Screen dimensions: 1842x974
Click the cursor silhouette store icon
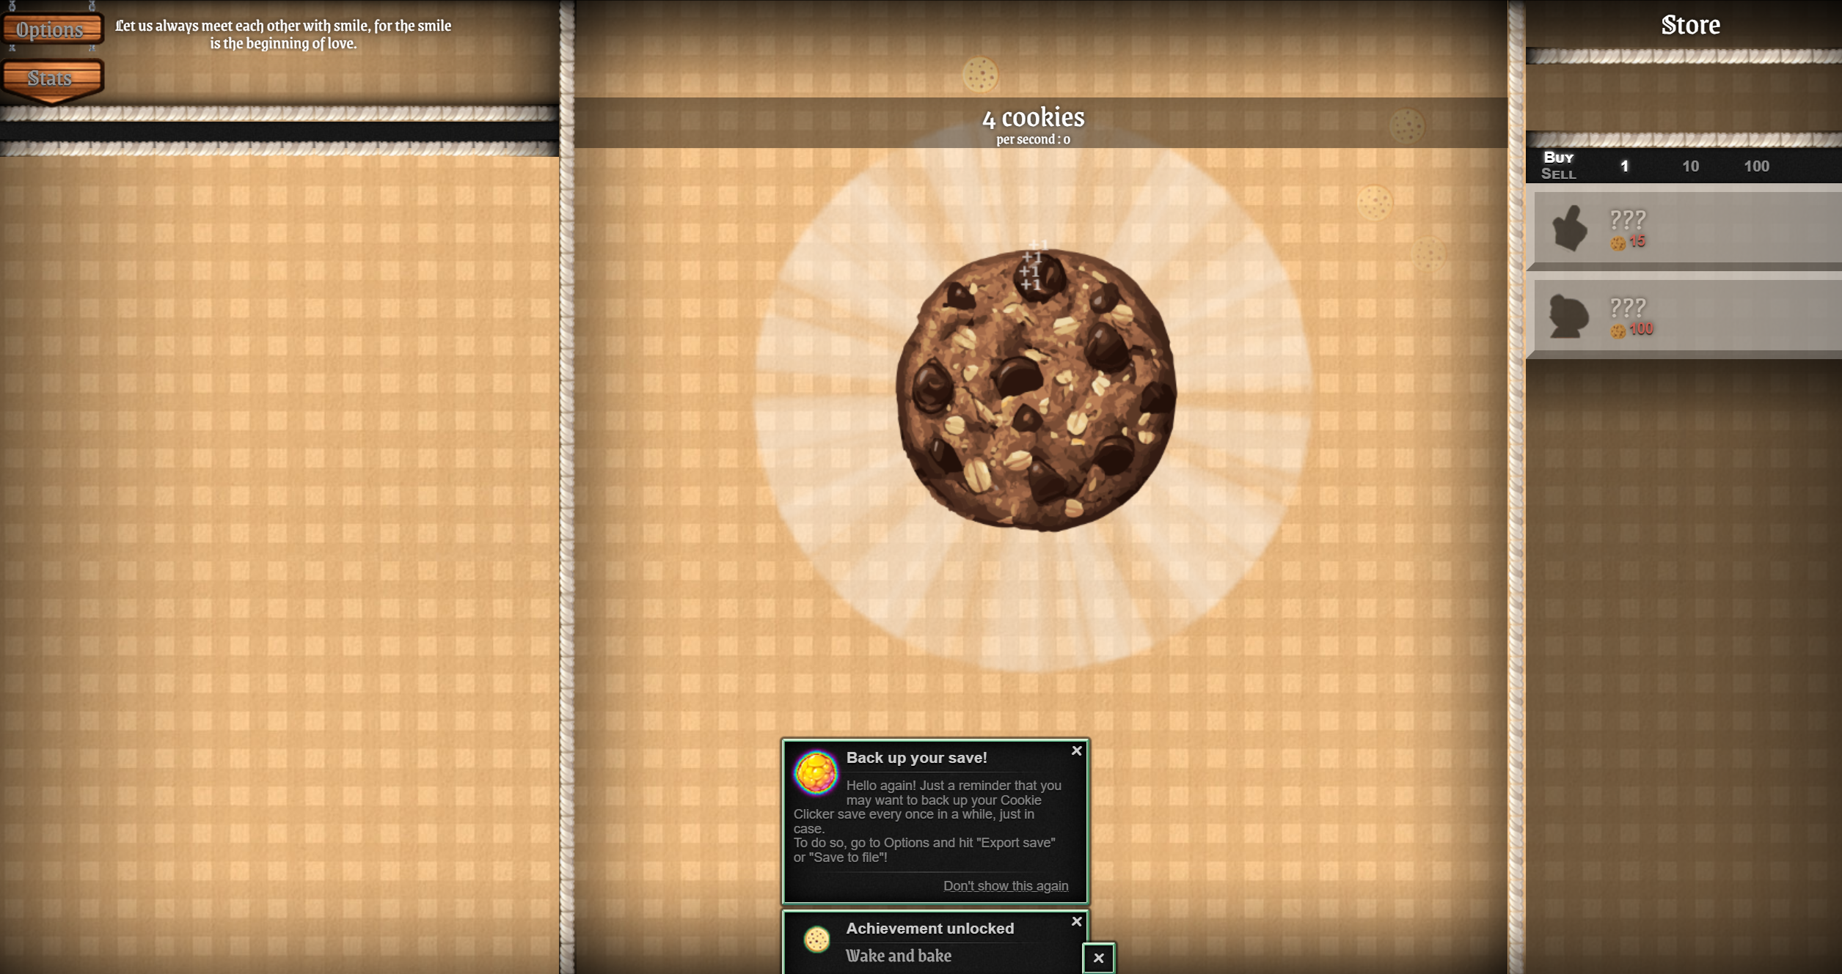coord(1570,229)
